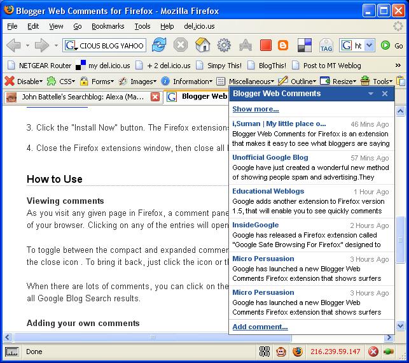This screenshot has width=409, height=363.
Task: Switch to John Battelle's Searchblog tab
Action: coord(83,97)
